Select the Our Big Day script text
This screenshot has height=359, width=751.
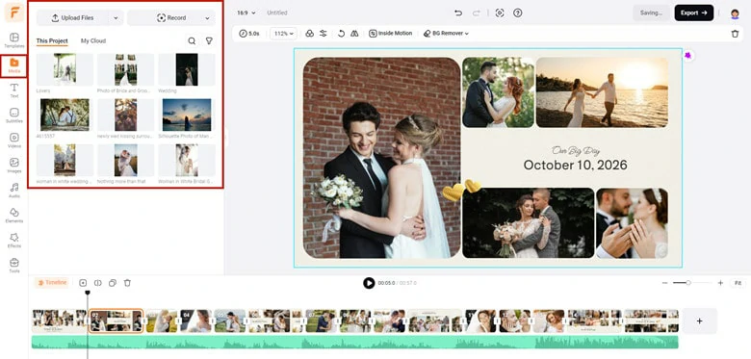click(x=575, y=151)
